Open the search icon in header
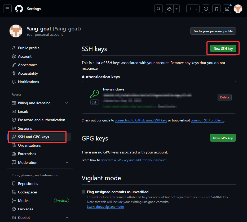The height and width of the screenshot is (222, 247). [158, 9]
